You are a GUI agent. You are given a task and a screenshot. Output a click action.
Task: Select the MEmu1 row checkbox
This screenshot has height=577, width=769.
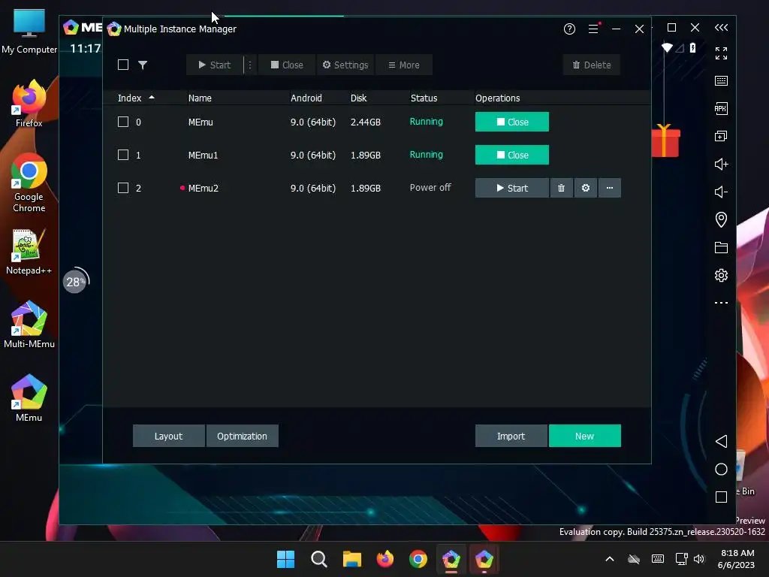[123, 155]
